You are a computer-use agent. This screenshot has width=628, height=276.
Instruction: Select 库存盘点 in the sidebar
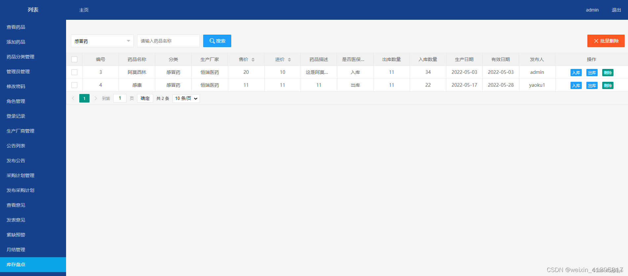click(x=33, y=264)
